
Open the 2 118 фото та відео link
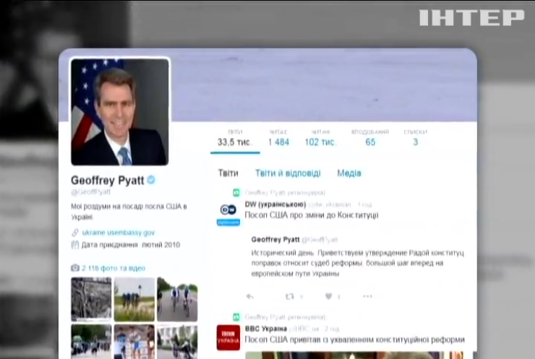pos(114,268)
